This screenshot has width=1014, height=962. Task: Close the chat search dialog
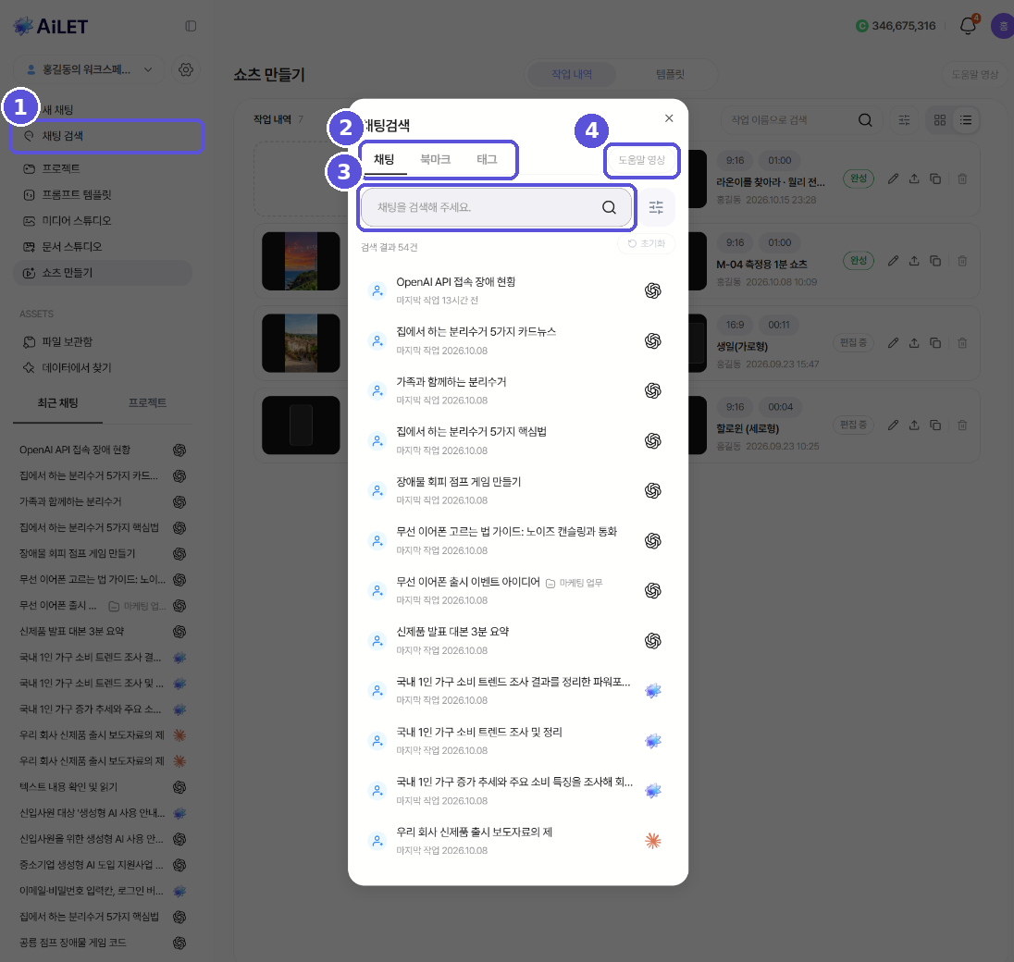pyautogui.click(x=669, y=118)
